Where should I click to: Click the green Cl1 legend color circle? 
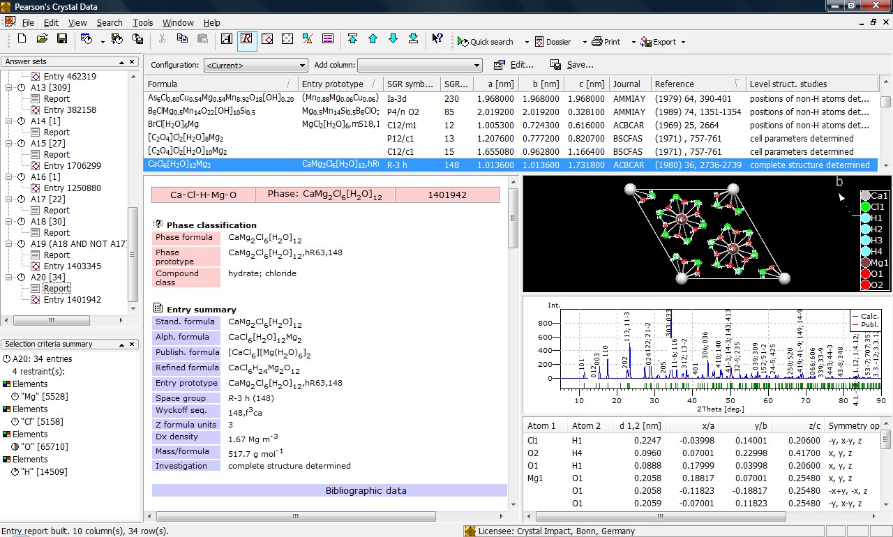pos(865,207)
